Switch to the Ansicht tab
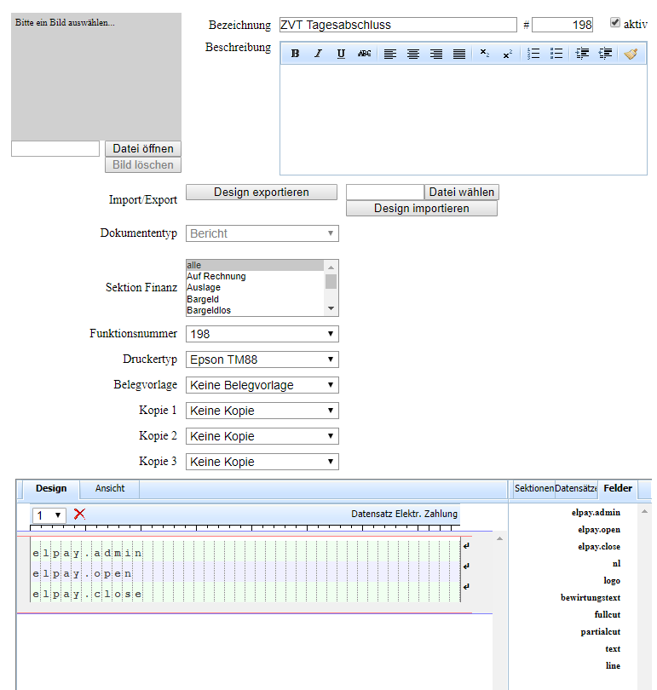Screen dimensions: 657x690 (x=110, y=488)
